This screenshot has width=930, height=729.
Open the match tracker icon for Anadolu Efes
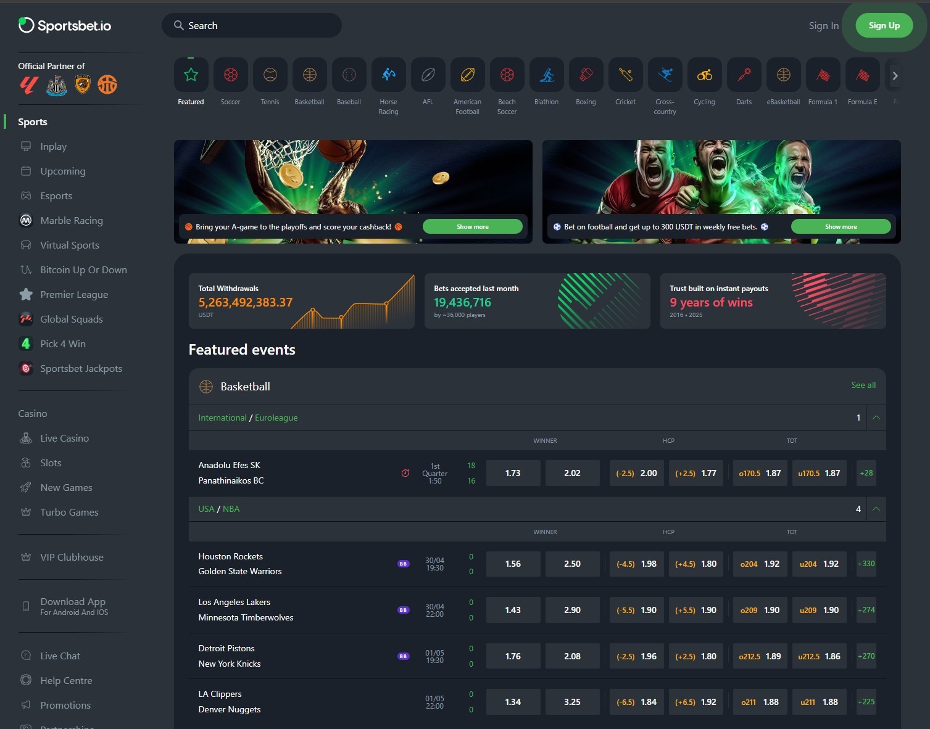[x=405, y=473]
